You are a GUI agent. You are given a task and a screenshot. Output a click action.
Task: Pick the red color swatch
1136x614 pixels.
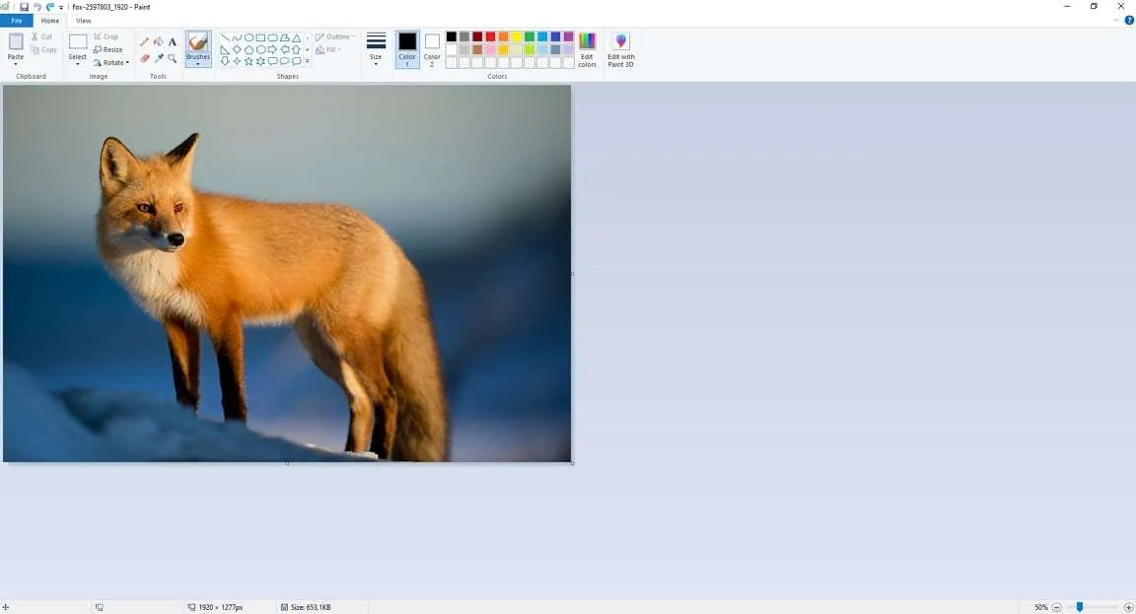pyautogui.click(x=490, y=36)
